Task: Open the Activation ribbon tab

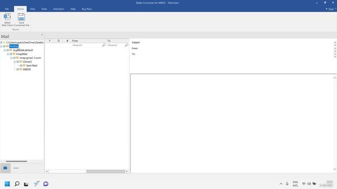Action: [58, 9]
